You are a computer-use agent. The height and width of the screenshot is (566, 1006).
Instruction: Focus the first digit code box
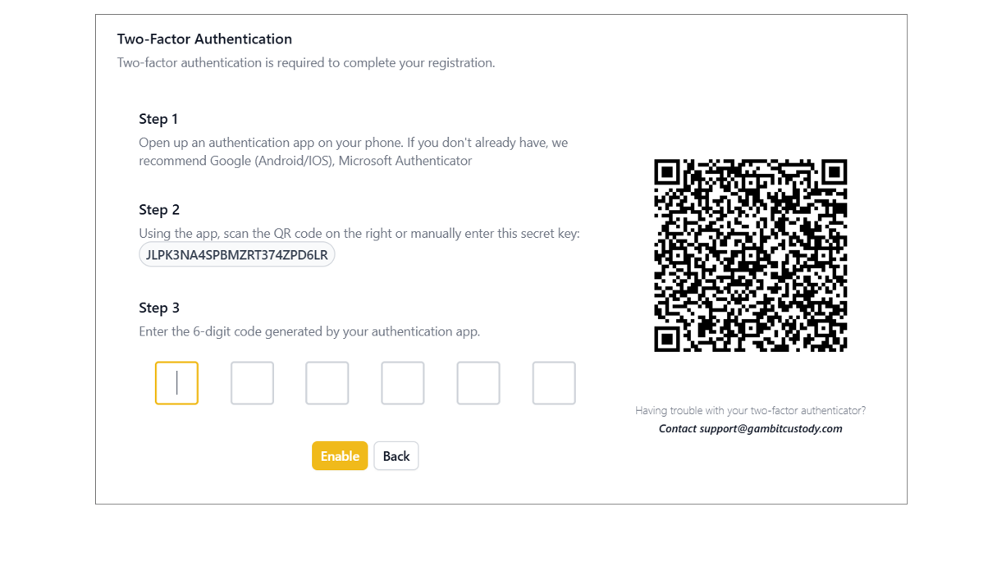[x=176, y=383]
